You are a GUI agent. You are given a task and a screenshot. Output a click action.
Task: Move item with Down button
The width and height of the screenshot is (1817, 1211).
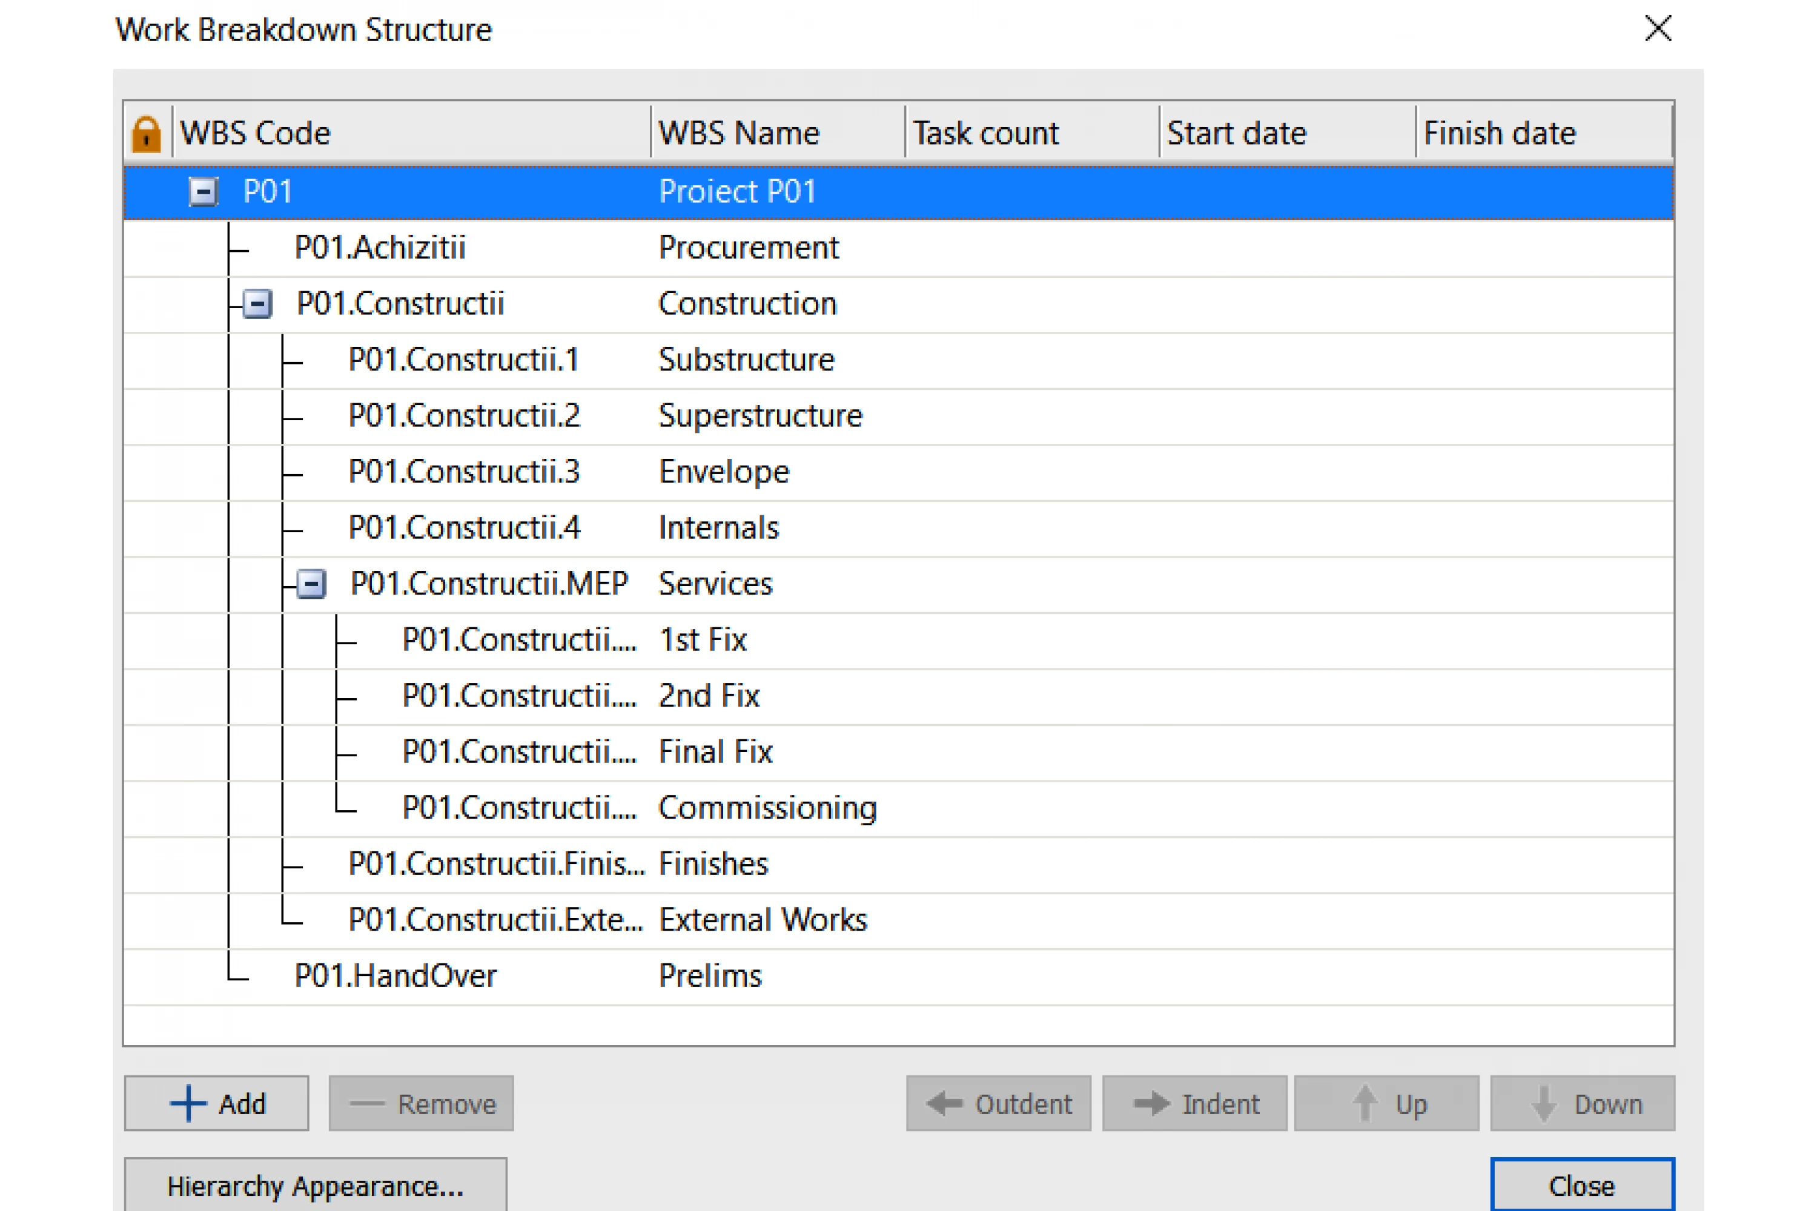[x=1583, y=1104]
